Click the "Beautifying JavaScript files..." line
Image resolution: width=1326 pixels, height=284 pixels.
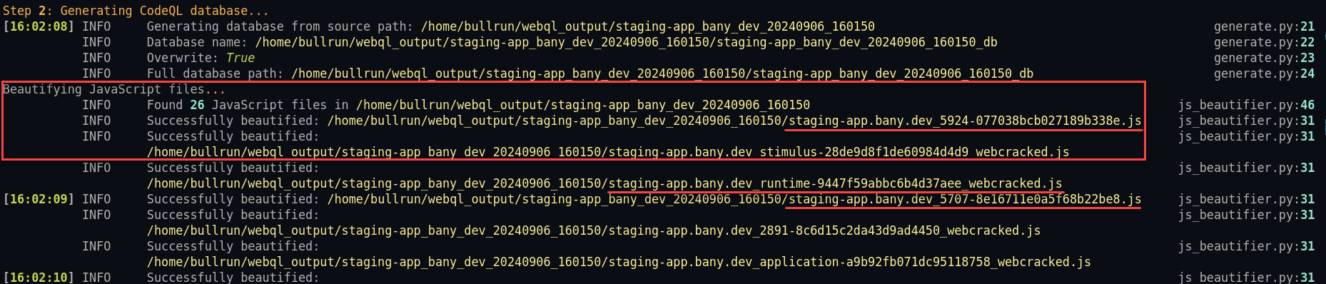point(114,89)
